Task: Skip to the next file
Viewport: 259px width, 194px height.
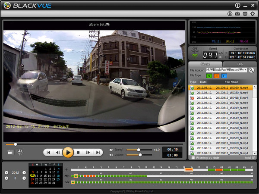Action: (98, 152)
